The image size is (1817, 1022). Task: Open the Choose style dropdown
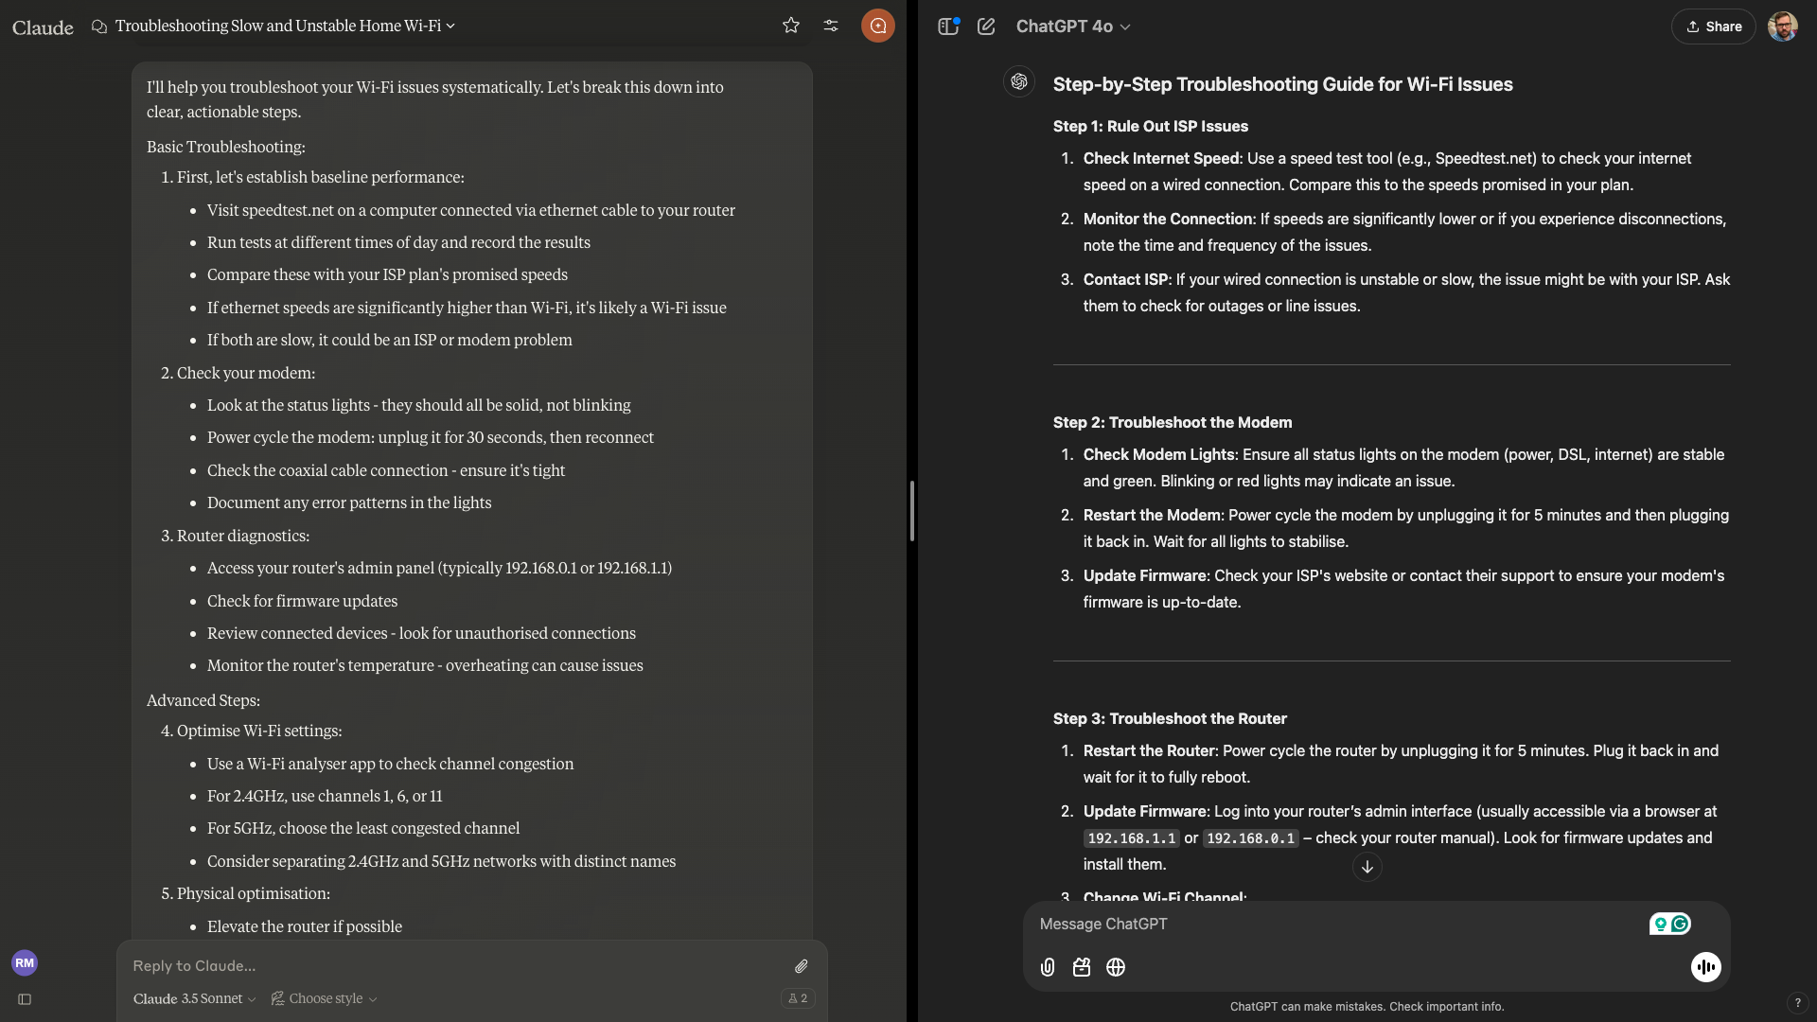coord(324,998)
